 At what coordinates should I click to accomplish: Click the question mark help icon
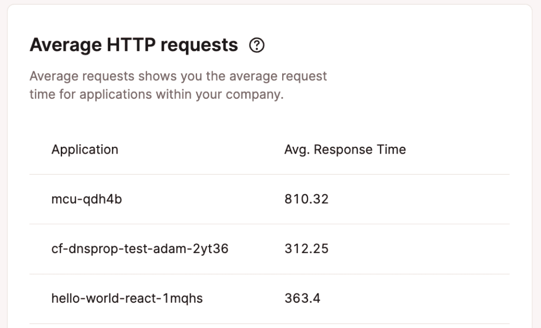pyautogui.click(x=257, y=46)
